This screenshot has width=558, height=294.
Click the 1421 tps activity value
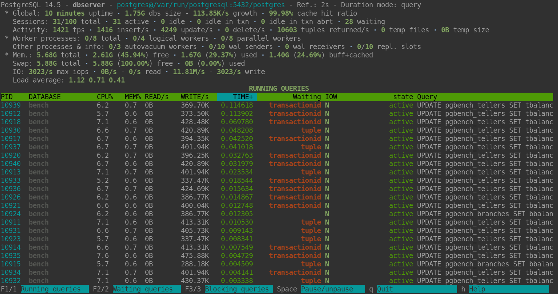click(61, 30)
